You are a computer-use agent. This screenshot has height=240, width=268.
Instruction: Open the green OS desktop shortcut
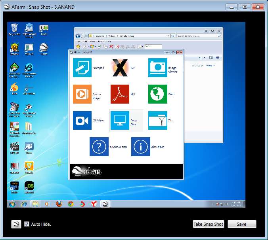click(x=29, y=187)
